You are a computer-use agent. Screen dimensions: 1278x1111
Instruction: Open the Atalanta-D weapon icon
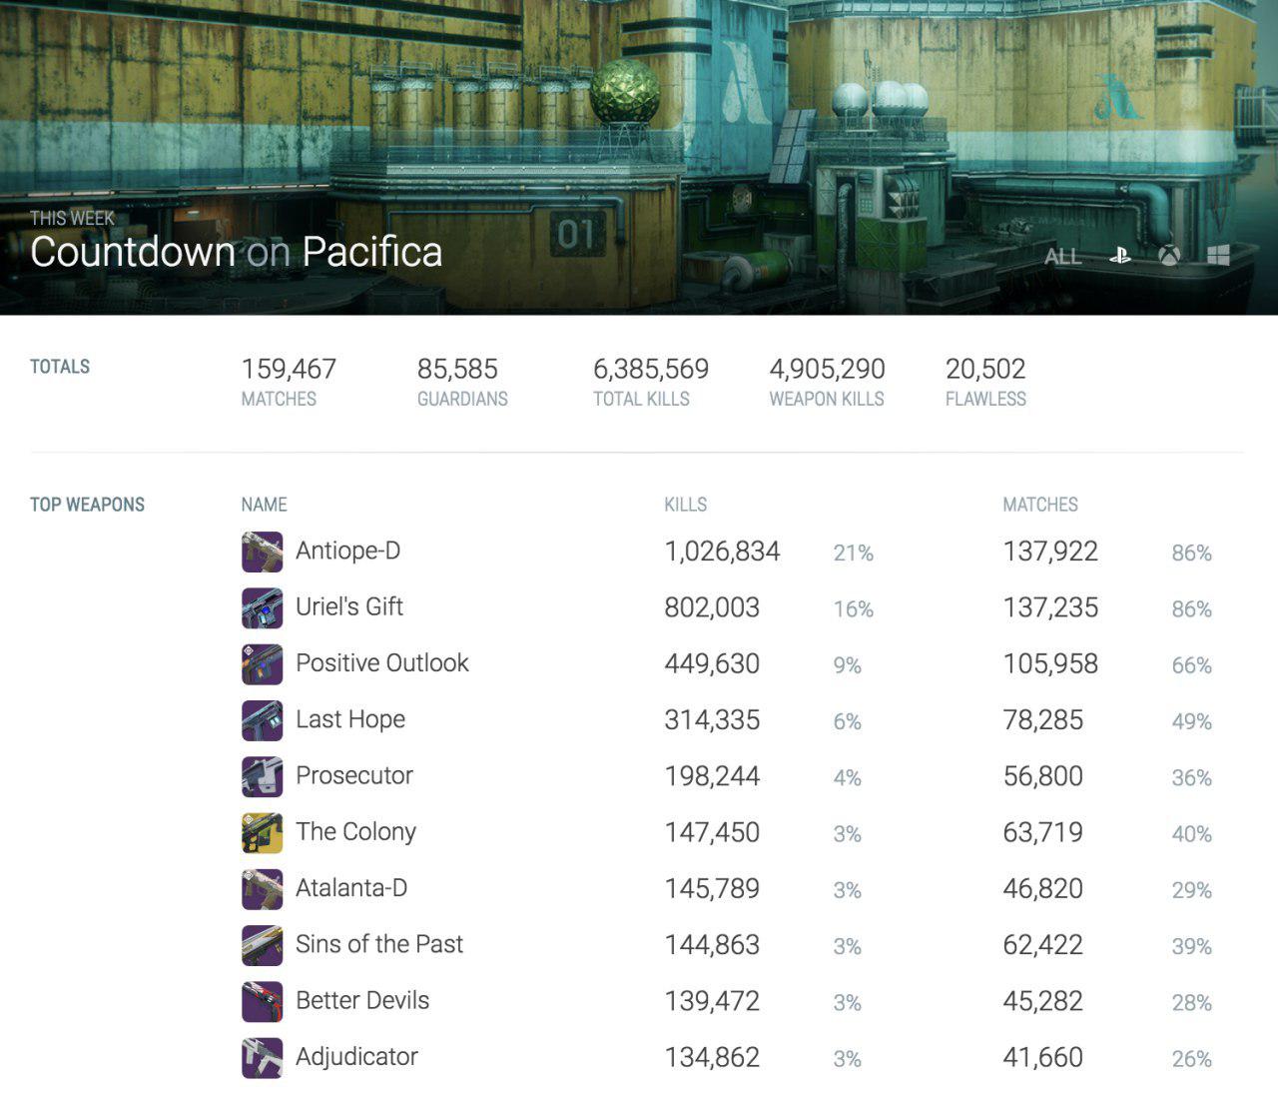point(263,888)
